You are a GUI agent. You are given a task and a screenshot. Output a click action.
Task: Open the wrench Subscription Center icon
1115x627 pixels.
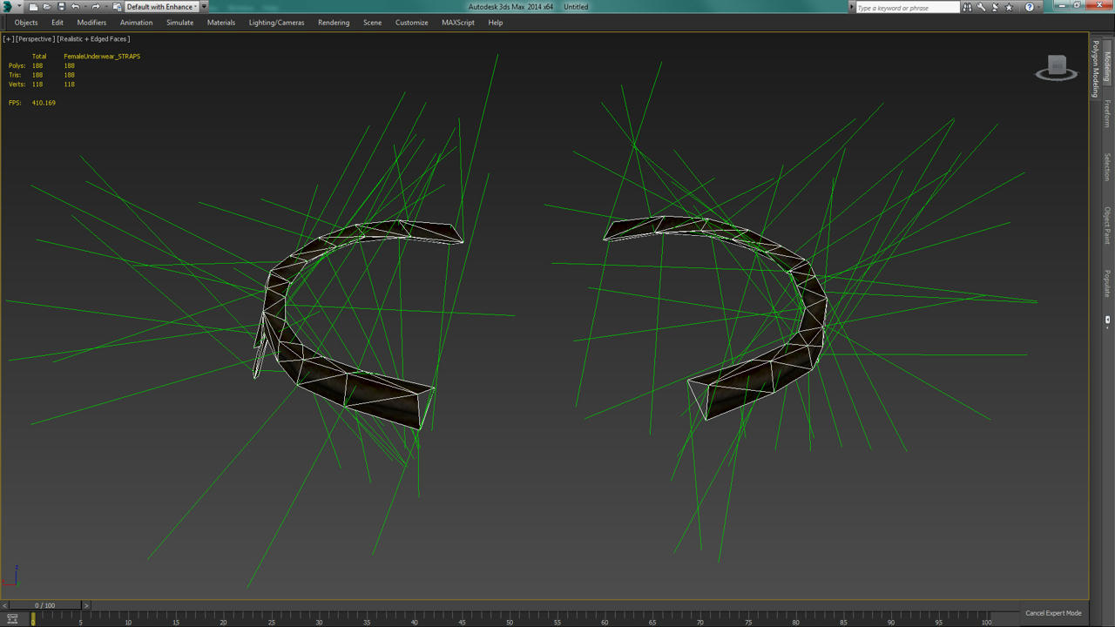point(981,7)
